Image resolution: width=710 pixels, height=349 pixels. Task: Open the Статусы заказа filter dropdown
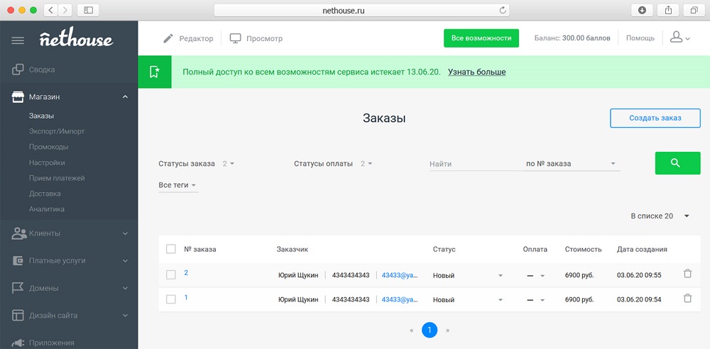click(x=197, y=164)
